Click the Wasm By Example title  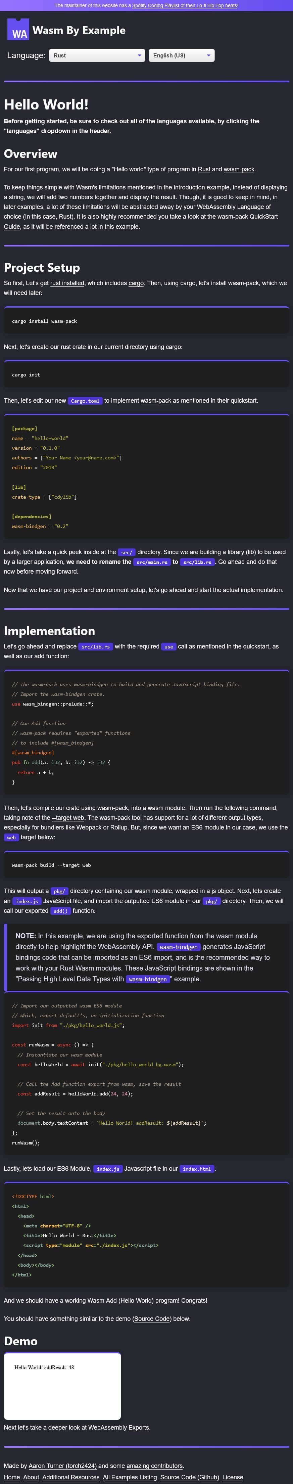click(79, 30)
